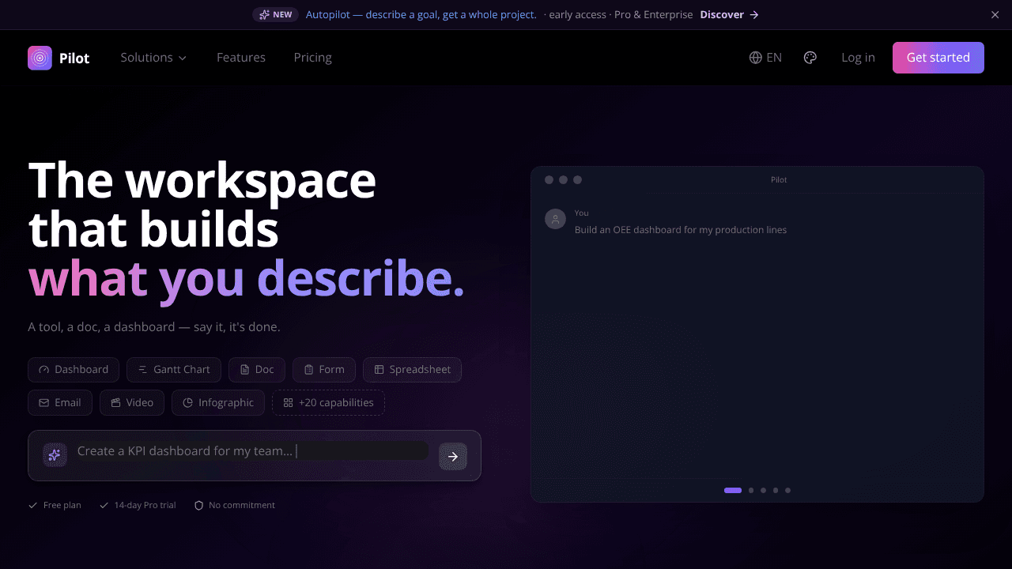Screen dimensions: 1012x569
Task: Click the Get started button
Action: pos(938,58)
